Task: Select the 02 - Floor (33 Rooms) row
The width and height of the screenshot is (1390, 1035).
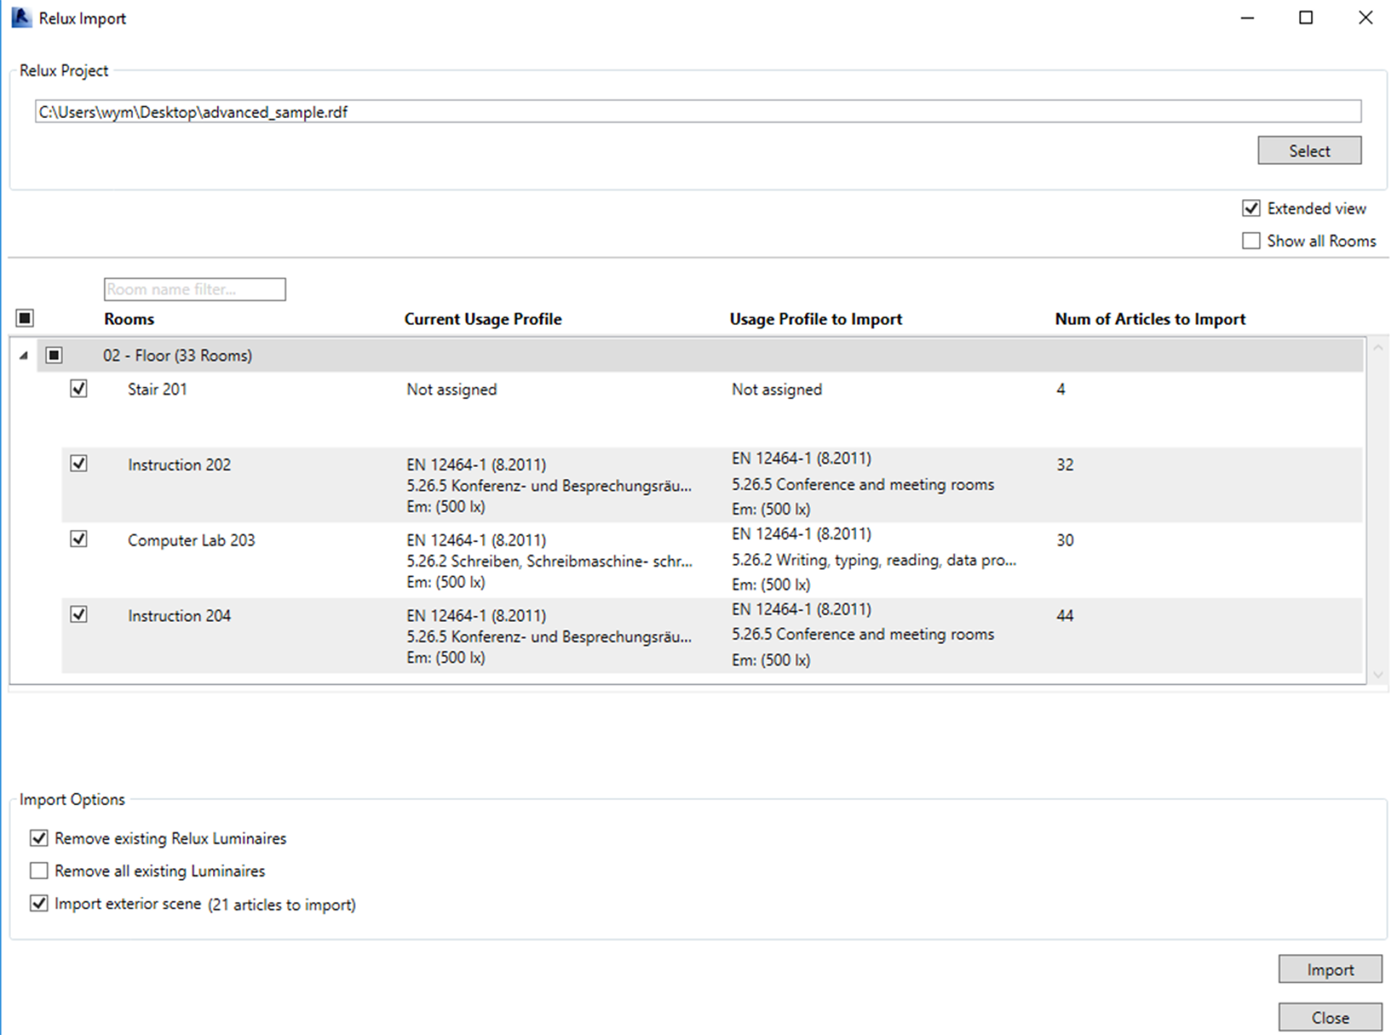Action: click(700, 355)
